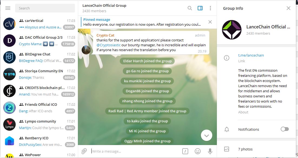Search in the LanceChain chat
Screen dimensions: 298x158
190,8
